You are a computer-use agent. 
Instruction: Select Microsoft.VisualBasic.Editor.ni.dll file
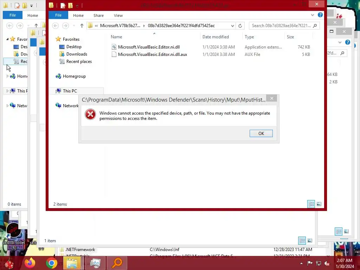point(149,47)
